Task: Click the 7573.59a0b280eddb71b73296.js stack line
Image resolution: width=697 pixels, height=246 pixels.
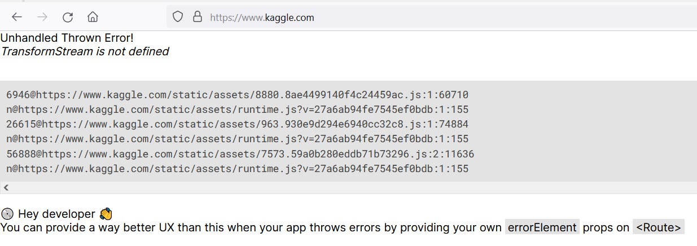Action: pyautogui.click(x=240, y=154)
